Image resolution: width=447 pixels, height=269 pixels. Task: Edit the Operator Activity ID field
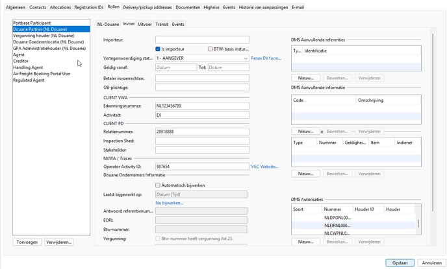[202, 167]
